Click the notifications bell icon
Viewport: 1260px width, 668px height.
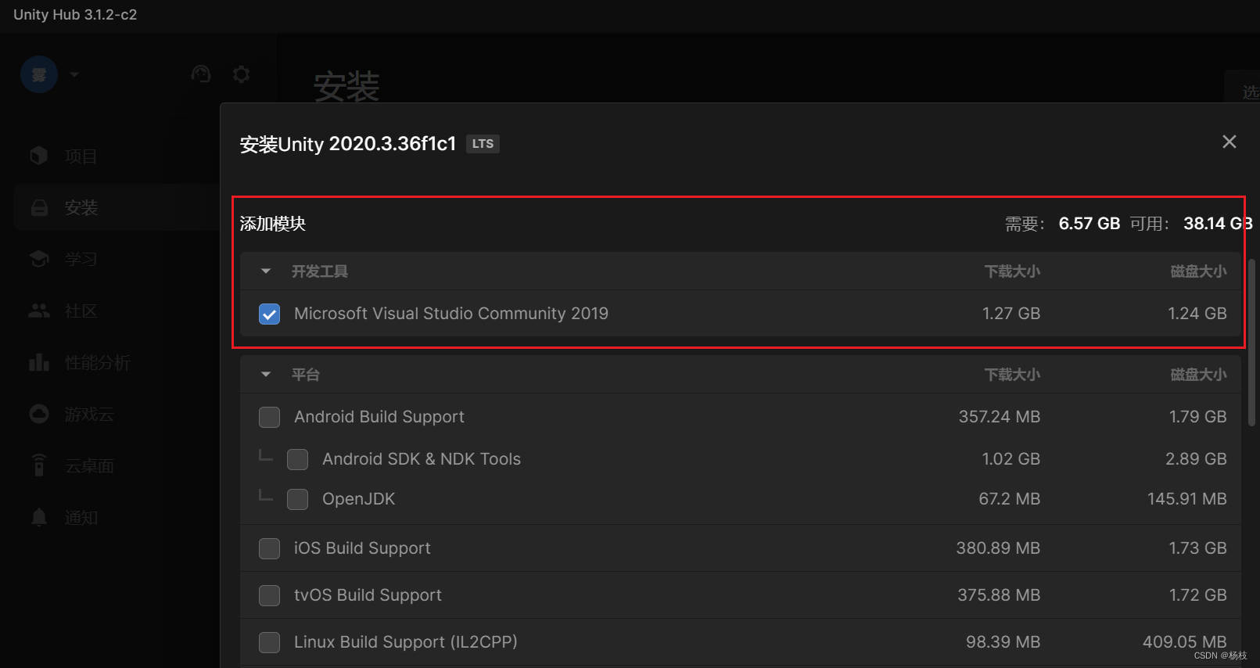click(39, 517)
